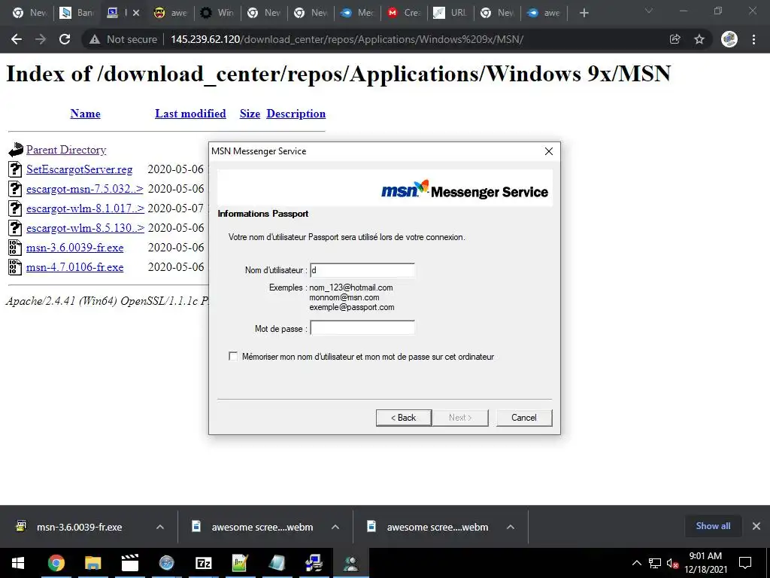770x578 pixels.
Task: Click the Nom d'utilisateur input field
Action: point(362,270)
